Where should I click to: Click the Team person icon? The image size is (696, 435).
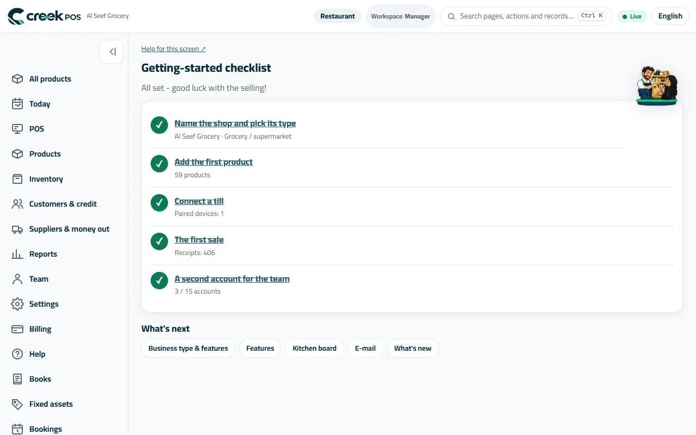pos(17,279)
